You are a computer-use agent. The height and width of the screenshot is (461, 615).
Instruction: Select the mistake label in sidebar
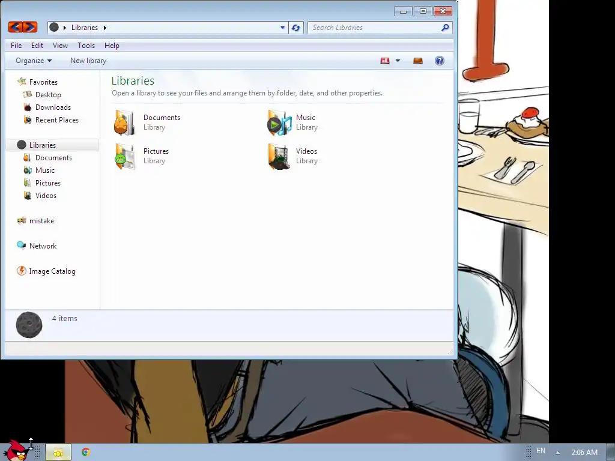tap(42, 221)
